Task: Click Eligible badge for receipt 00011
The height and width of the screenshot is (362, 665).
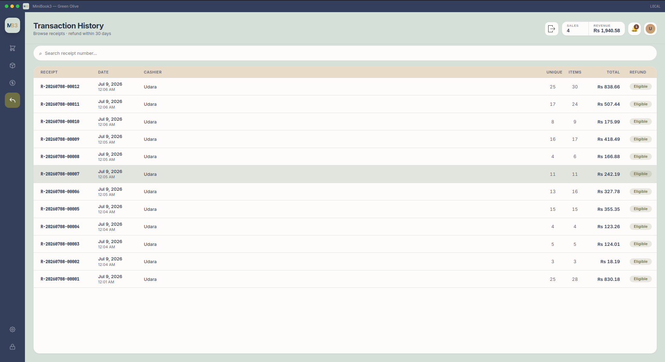Action: point(640,104)
